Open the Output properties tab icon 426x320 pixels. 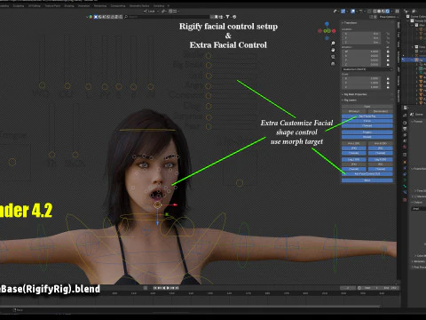(x=405, y=129)
